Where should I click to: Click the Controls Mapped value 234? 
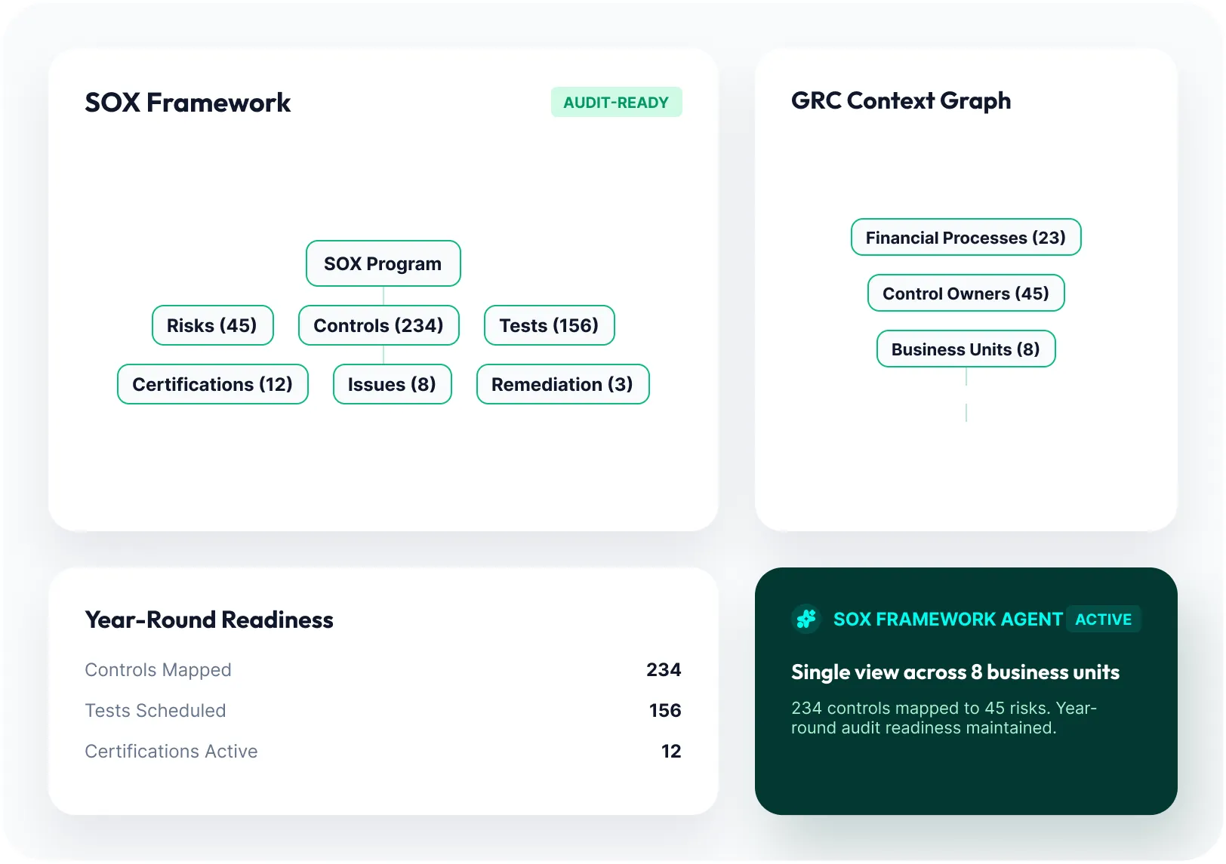tap(664, 670)
